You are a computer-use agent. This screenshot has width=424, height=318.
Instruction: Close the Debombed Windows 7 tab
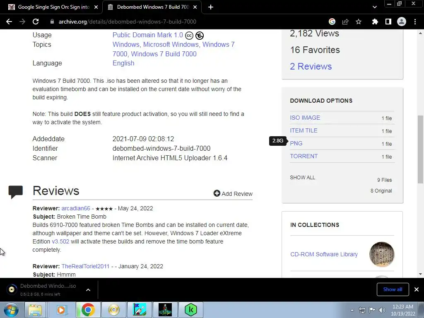[195, 7]
